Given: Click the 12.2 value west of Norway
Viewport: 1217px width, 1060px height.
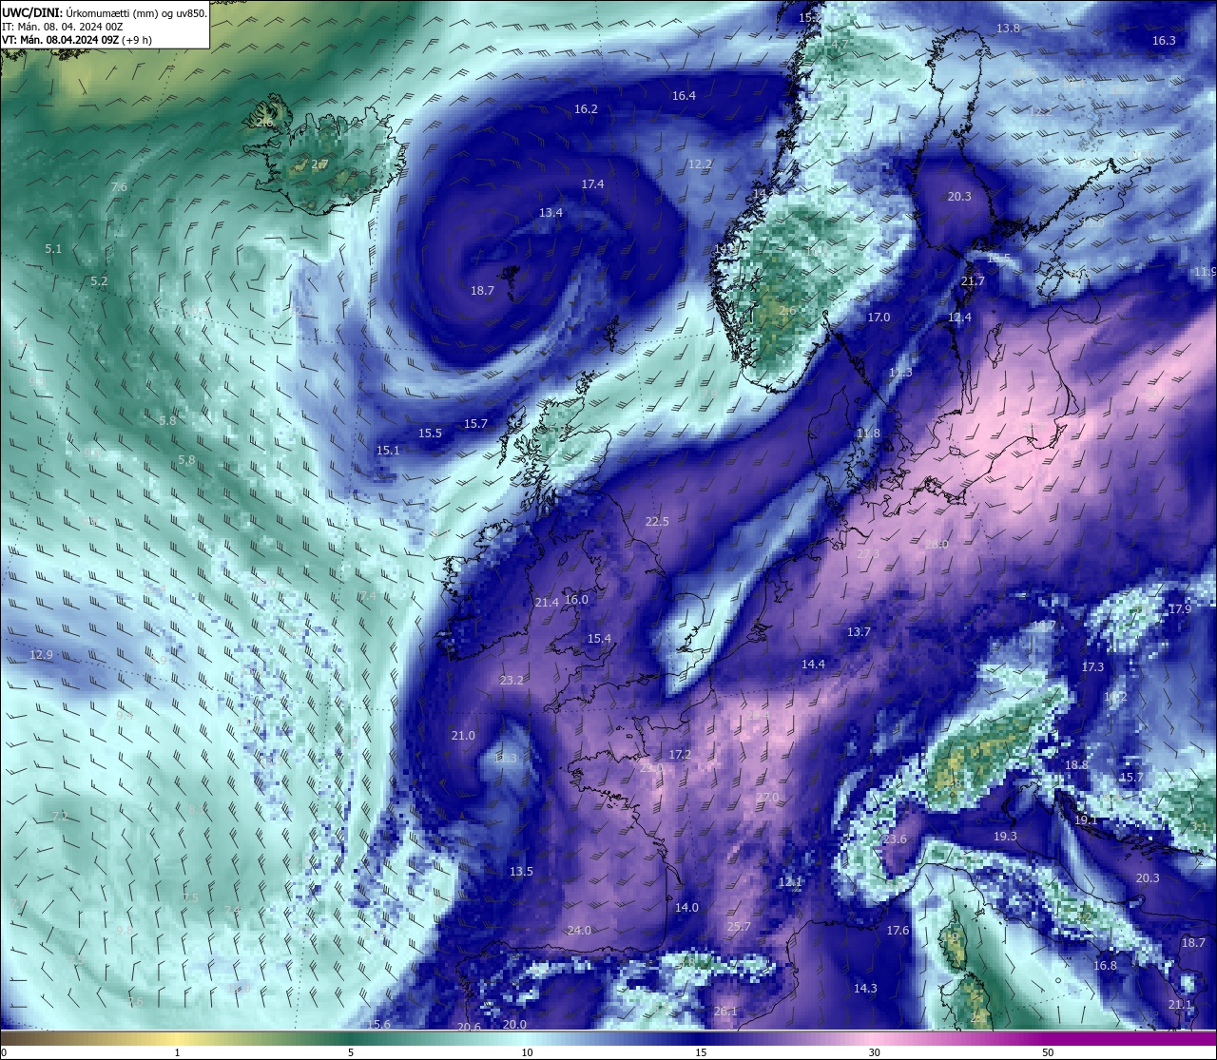Looking at the screenshot, I should coord(700,164).
